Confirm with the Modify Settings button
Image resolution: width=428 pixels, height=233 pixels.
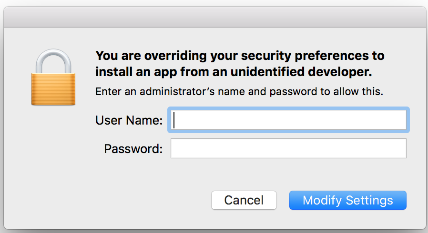tap(348, 200)
